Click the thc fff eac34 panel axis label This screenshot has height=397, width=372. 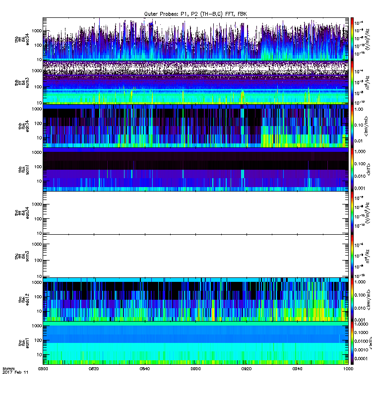tap(22, 213)
